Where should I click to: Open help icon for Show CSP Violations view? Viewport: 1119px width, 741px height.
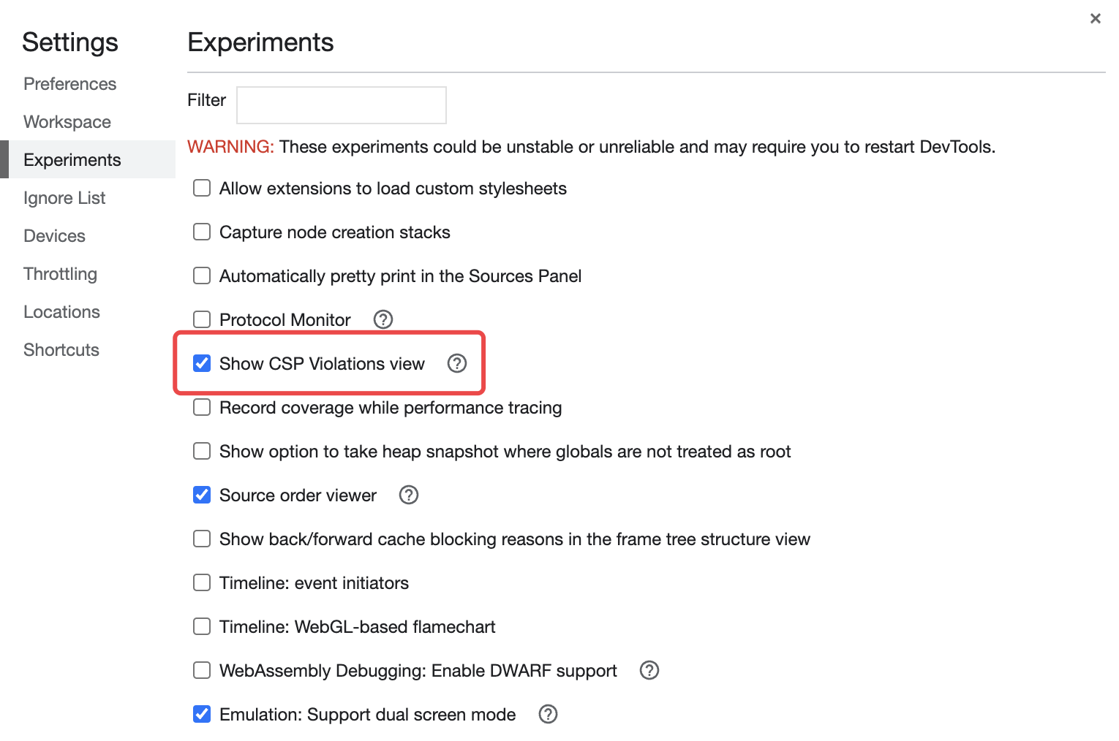tap(457, 363)
